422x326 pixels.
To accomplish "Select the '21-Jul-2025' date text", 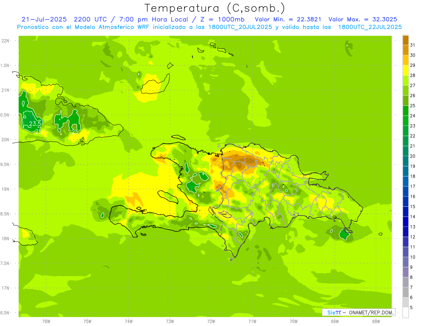I will tap(44, 19).
